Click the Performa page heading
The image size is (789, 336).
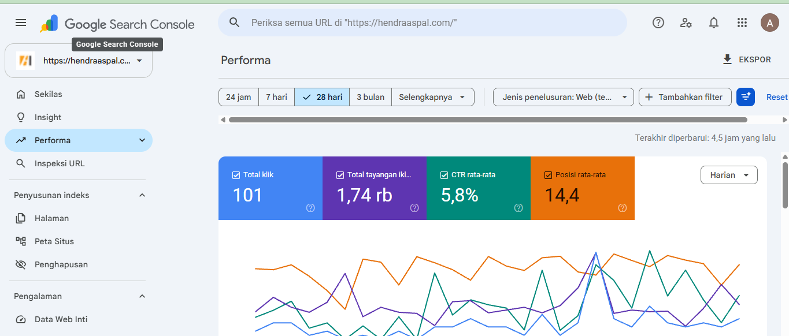point(246,60)
